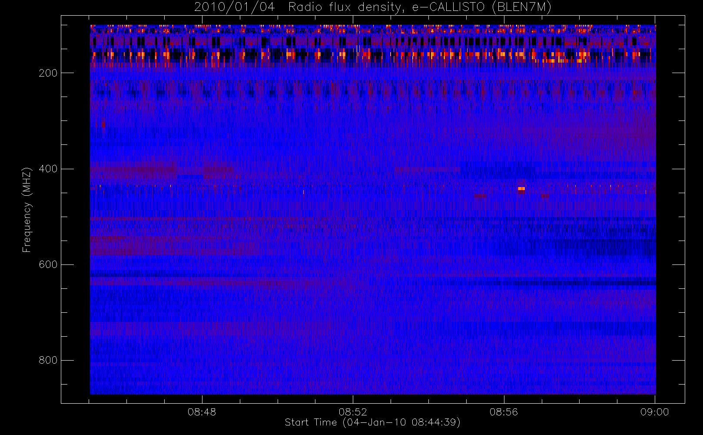Click the plot title 'Radio flux density, e-CALLISTO (BLEN7M)'
Screen dimensions: 703x435
pos(420,7)
